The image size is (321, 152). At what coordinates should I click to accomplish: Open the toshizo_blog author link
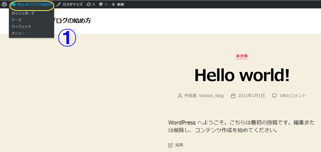(211, 96)
